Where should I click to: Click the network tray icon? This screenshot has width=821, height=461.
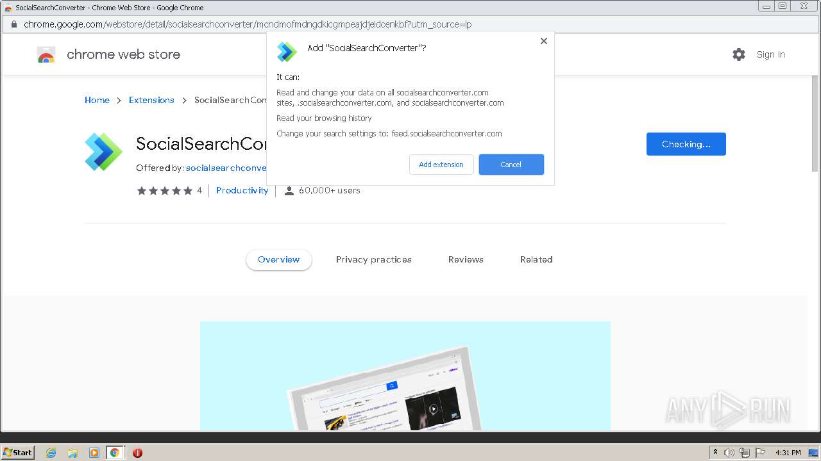745,453
